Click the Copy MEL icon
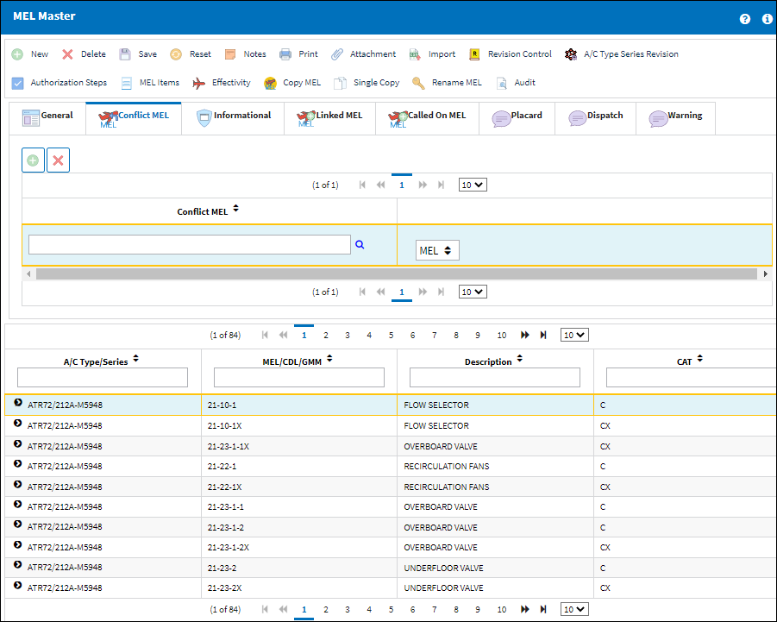Viewport: 777px width, 622px height. pyautogui.click(x=270, y=83)
